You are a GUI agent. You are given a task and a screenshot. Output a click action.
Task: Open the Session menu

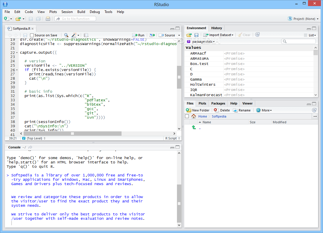click(67, 12)
